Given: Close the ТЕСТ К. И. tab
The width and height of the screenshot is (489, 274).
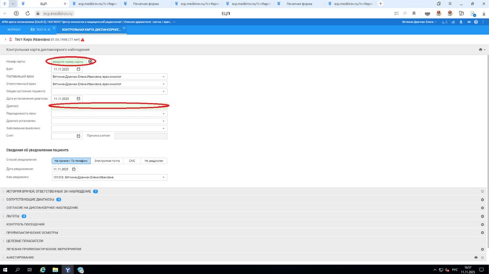Looking at the screenshot, I should (x=54, y=28).
